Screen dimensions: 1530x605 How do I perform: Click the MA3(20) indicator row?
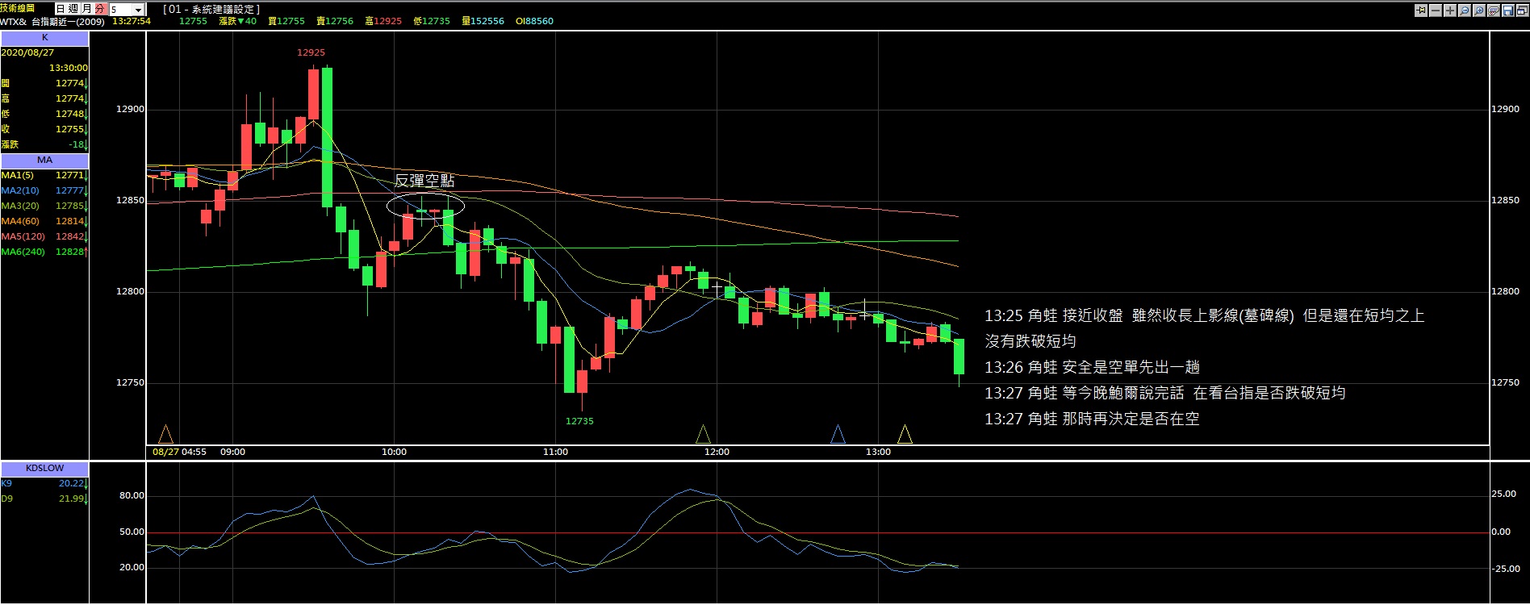(x=44, y=206)
